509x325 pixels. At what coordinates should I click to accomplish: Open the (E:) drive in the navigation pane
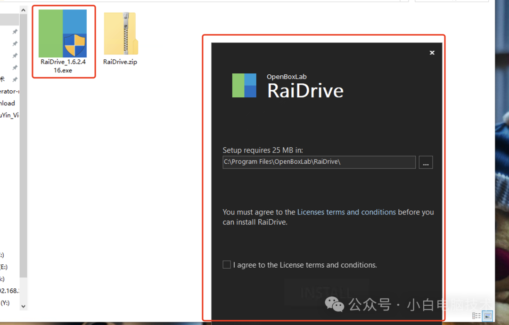click(4, 267)
